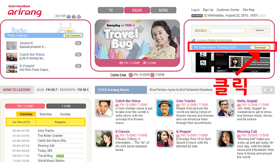Open K-Poppin' program title

184,132
